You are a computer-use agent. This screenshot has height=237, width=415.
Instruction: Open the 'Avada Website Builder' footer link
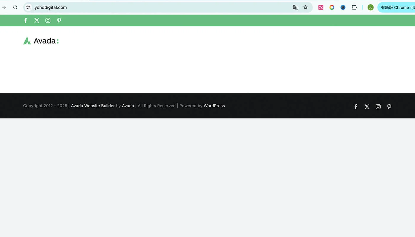pos(93,106)
